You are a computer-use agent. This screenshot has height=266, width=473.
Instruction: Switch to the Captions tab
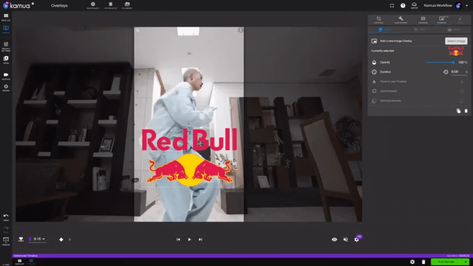click(x=423, y=19)
